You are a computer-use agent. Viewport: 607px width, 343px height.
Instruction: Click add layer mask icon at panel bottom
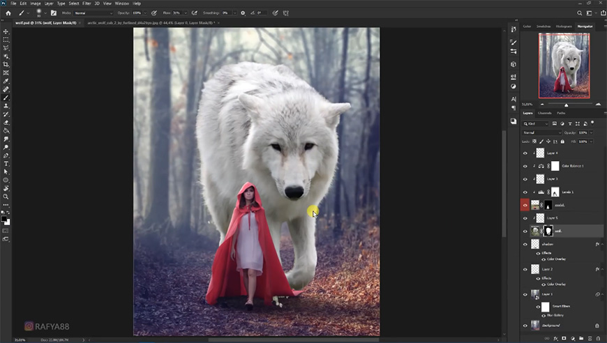pos(564,338)
